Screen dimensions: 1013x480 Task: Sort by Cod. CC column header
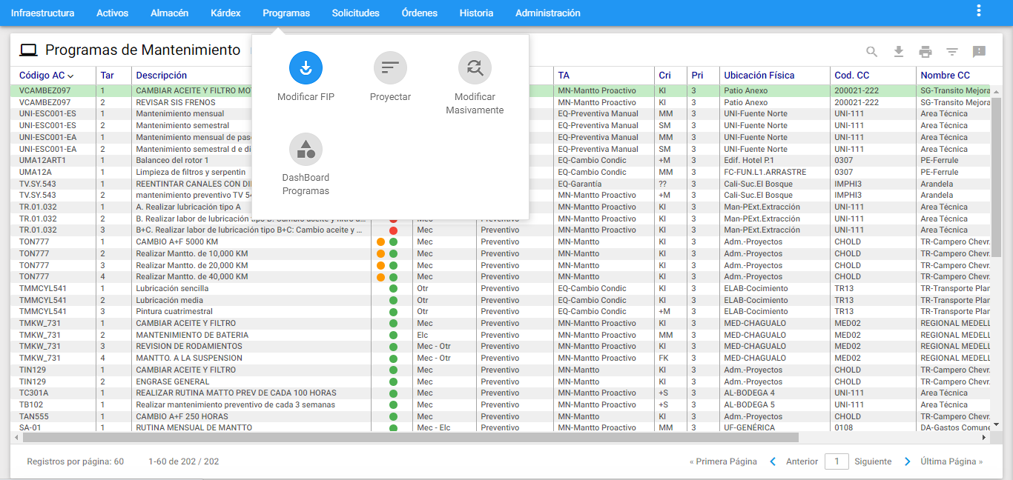[852, 76]
